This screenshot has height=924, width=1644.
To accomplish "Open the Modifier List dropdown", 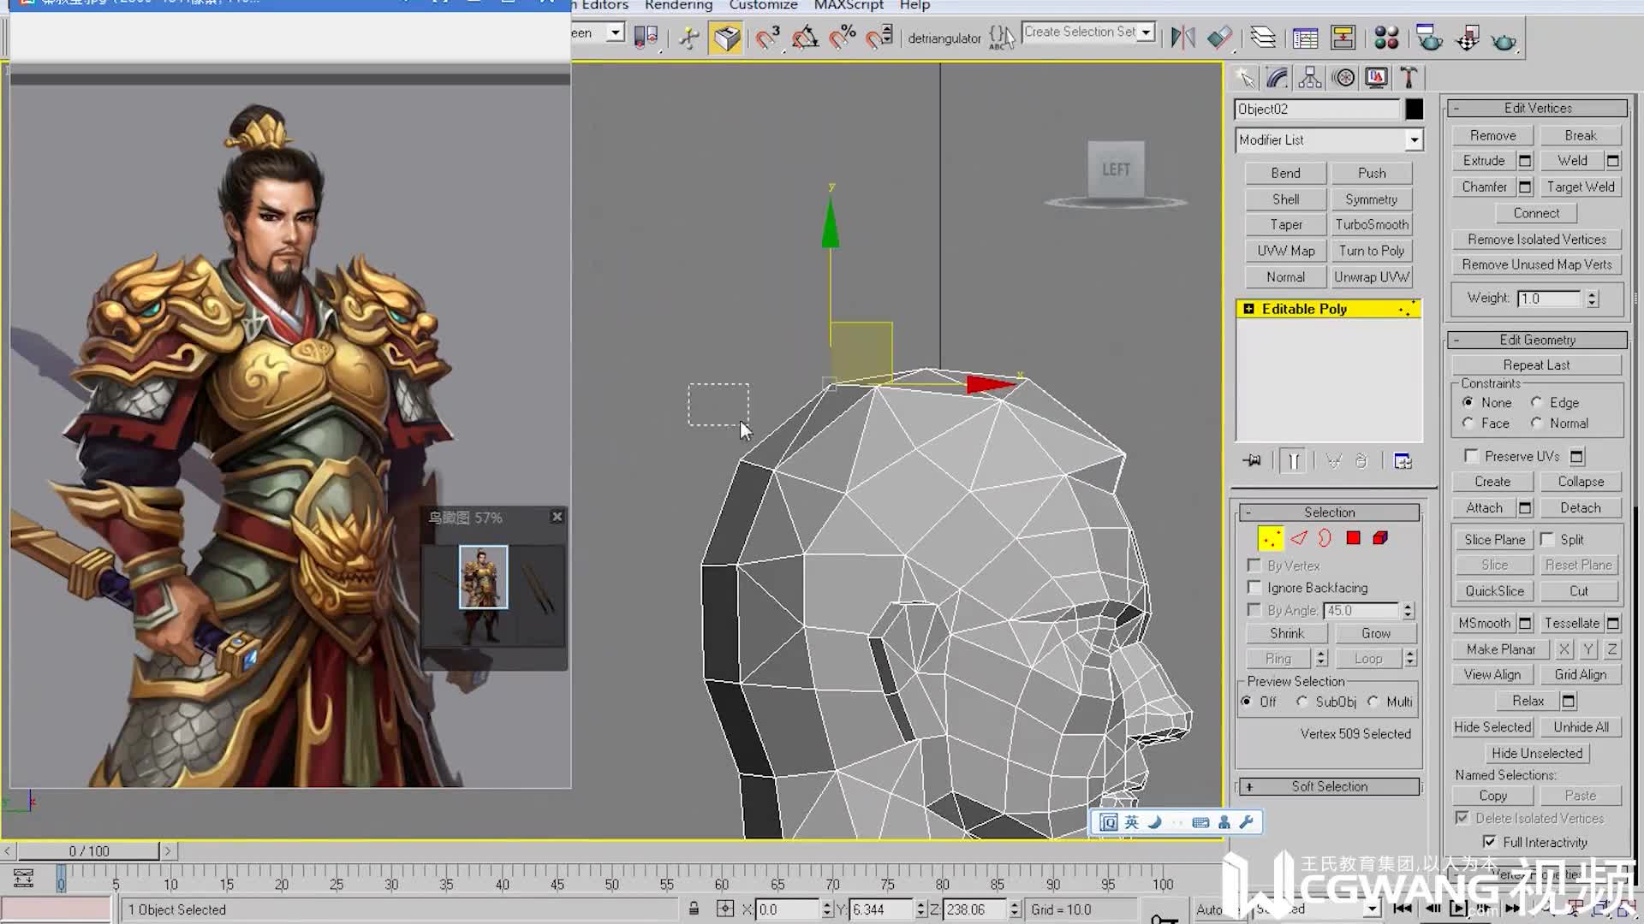I will [x=1415, y=139].
